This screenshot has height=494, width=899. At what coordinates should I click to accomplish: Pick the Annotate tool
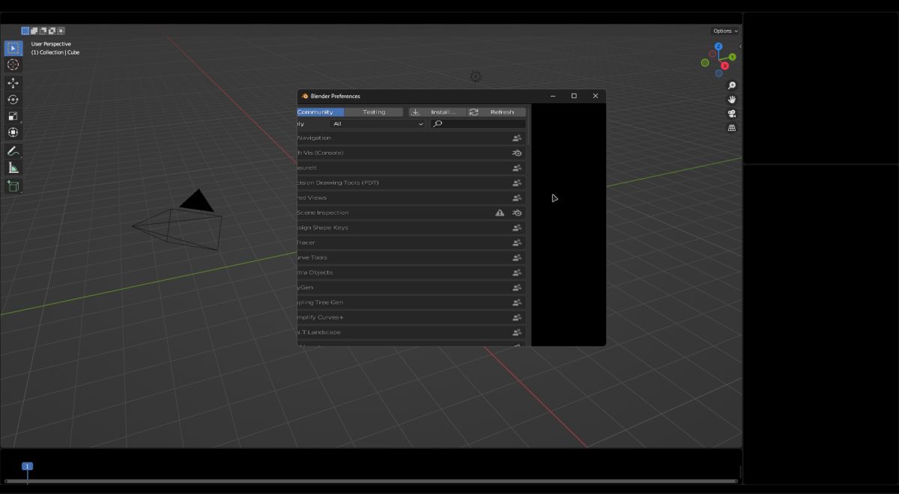(x=13, y=151)
